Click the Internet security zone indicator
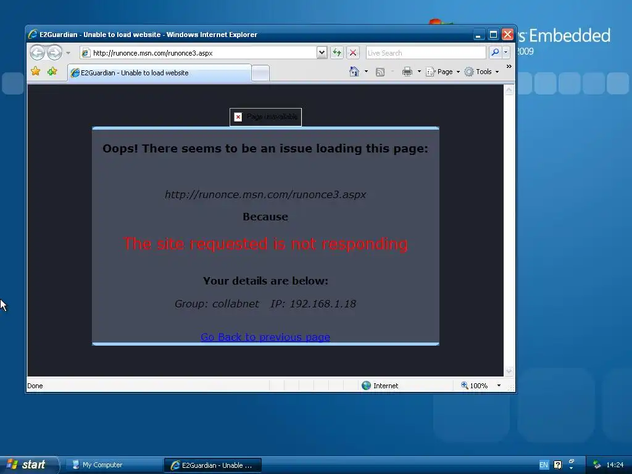632x474 pixels. tap(380, 386)
